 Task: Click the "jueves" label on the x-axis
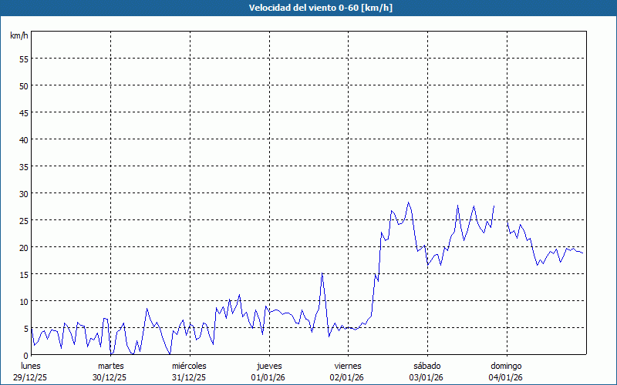click(268, 366)
